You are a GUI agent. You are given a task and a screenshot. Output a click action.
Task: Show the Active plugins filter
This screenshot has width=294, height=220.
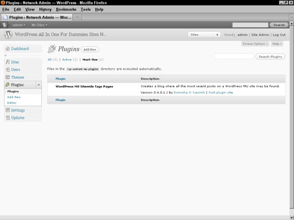click(x=67, y=59)
